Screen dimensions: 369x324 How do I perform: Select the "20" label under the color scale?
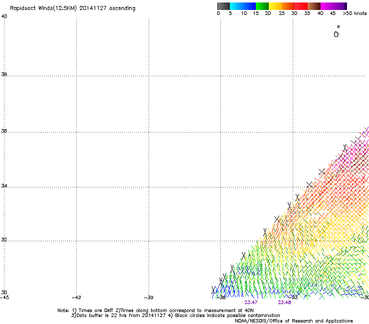[268, 13]
